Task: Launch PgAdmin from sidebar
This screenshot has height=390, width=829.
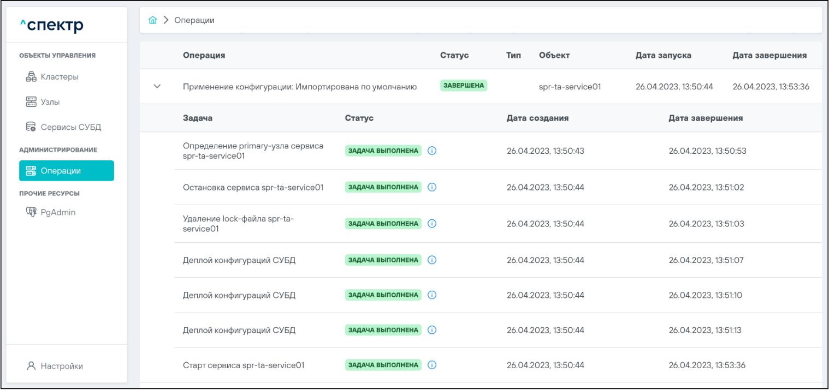Action: 58,212
